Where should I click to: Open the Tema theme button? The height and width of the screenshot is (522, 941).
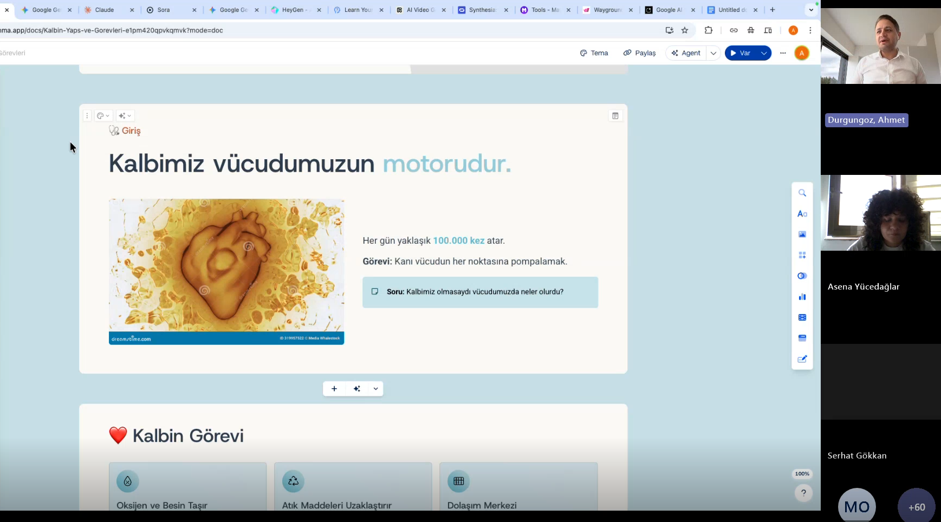tap(594, 53)
